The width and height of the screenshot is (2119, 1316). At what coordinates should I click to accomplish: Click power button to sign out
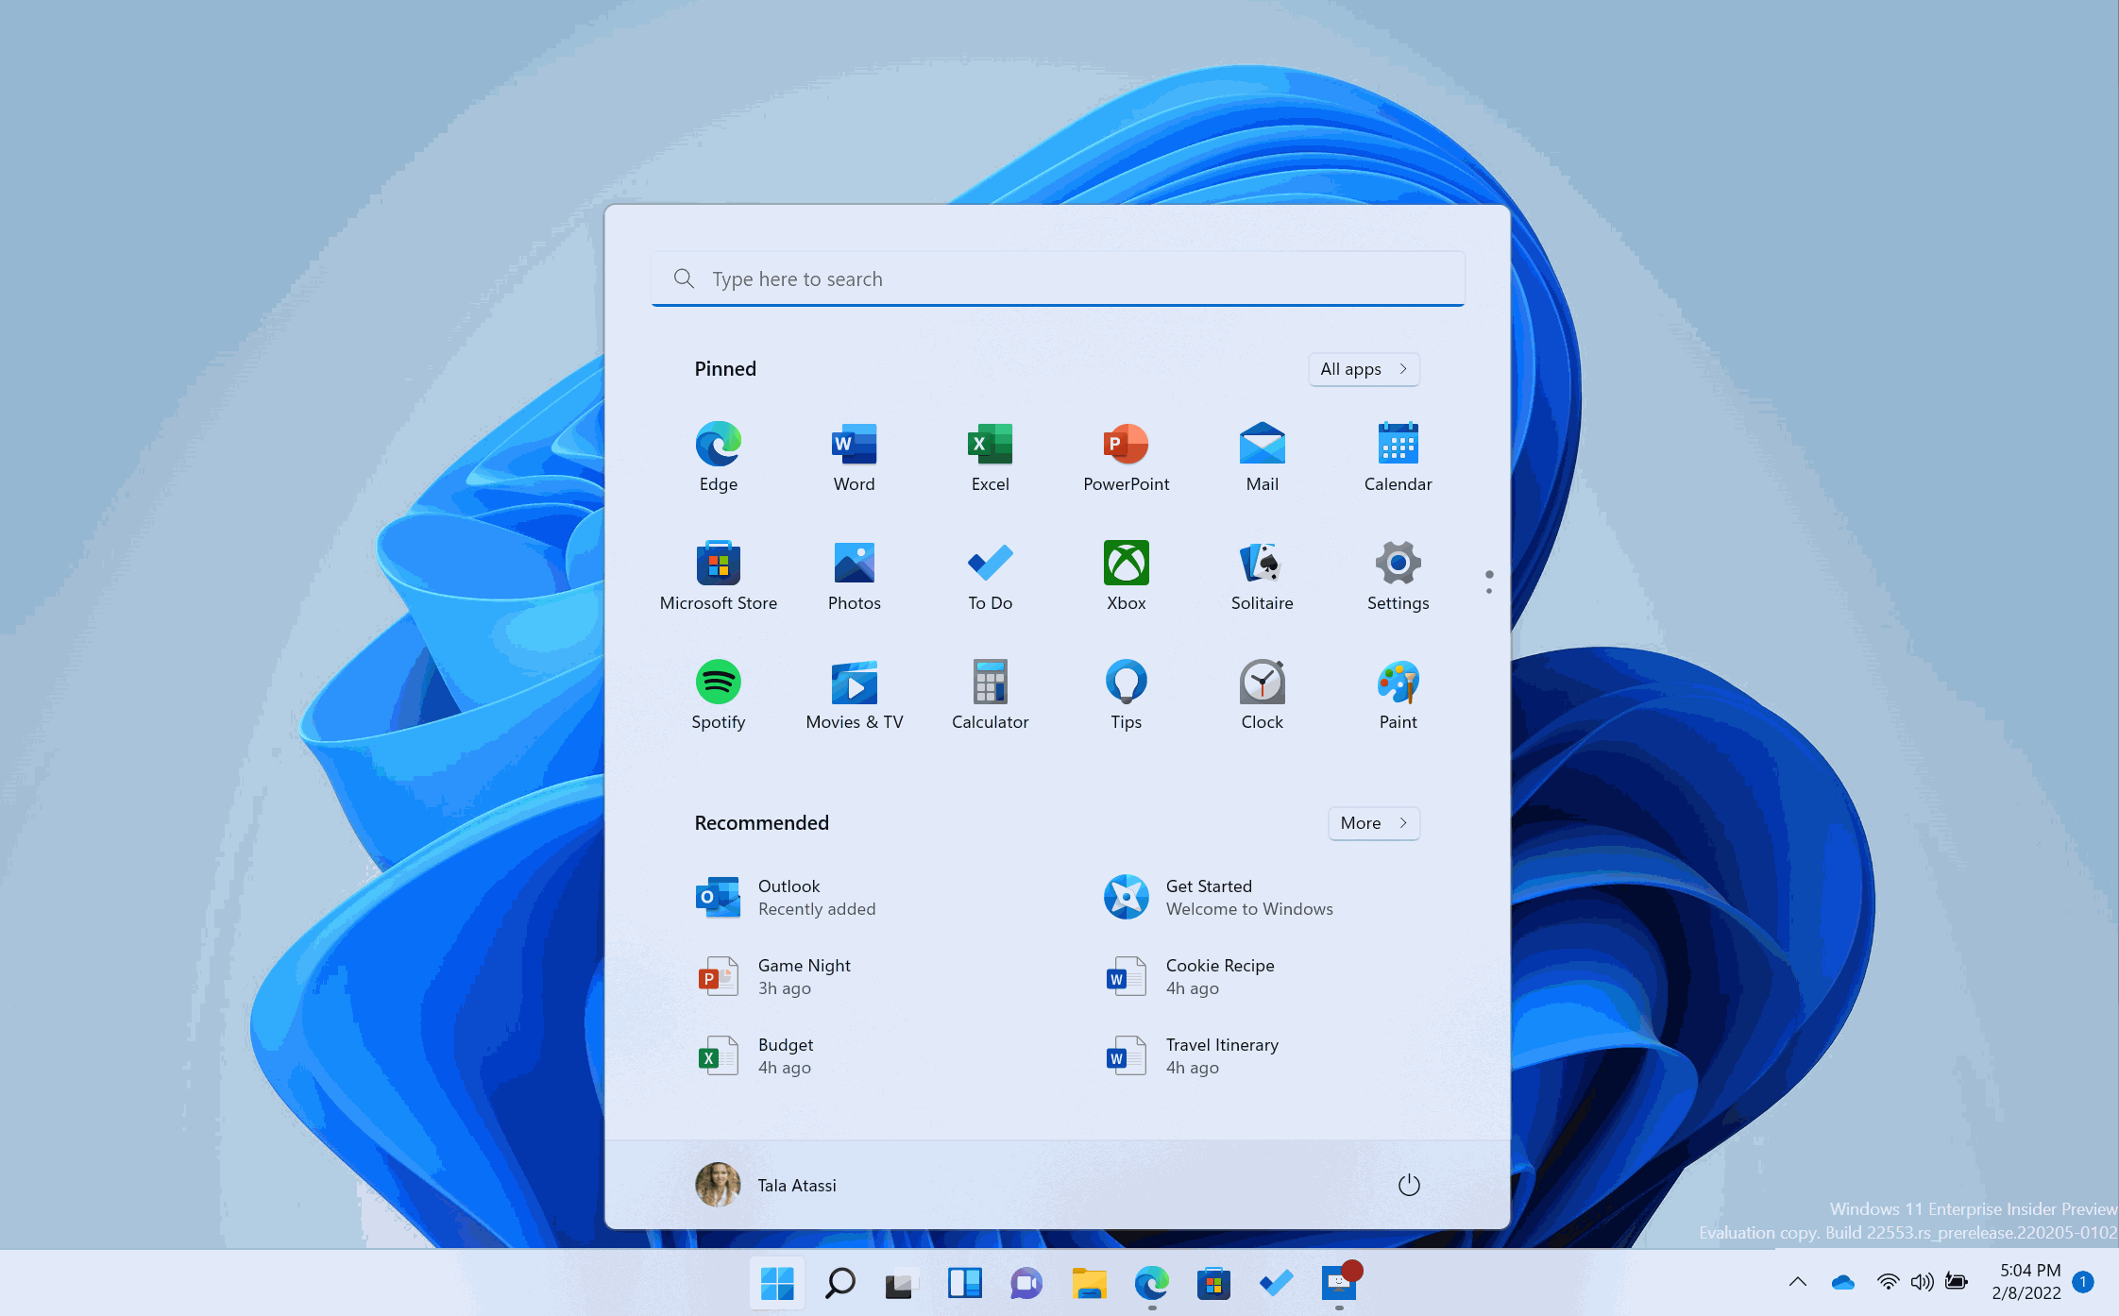(1407, 1184)
